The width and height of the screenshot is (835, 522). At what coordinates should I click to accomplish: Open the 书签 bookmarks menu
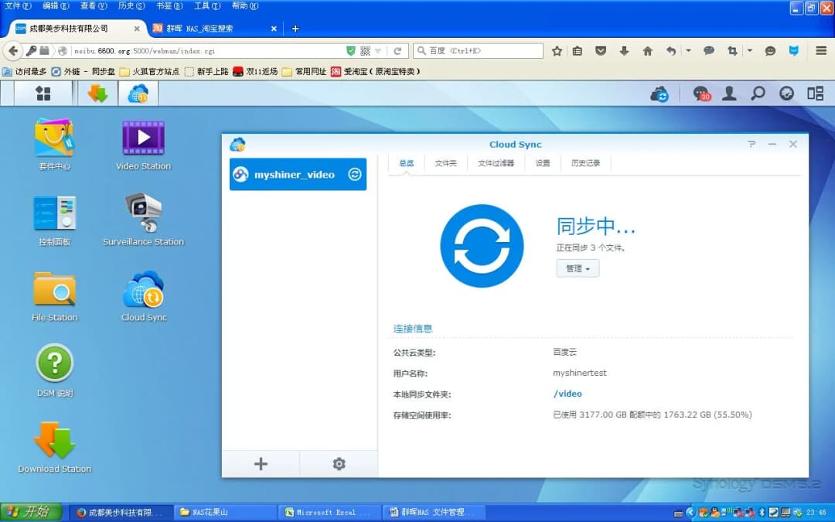169,6
